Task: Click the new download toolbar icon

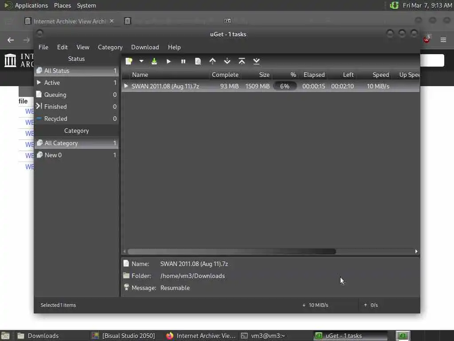Action: 129,61
